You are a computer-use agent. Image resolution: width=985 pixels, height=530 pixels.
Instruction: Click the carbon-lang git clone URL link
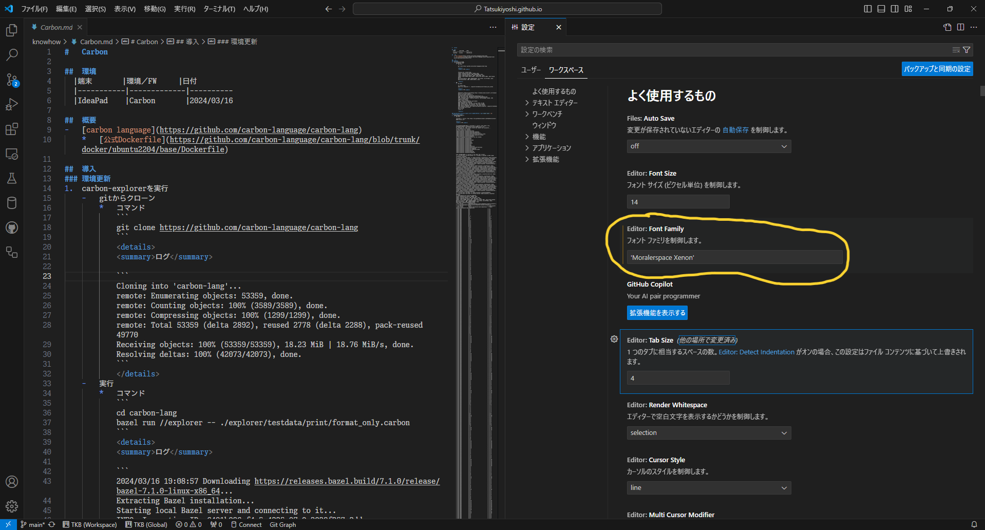(259, 228)
